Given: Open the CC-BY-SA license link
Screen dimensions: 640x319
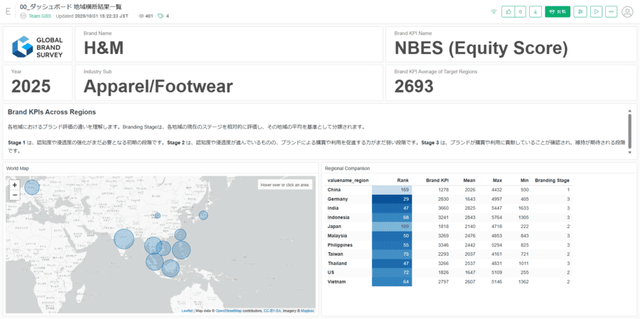Looking at the screenshot, I should (x=272, y=311).
